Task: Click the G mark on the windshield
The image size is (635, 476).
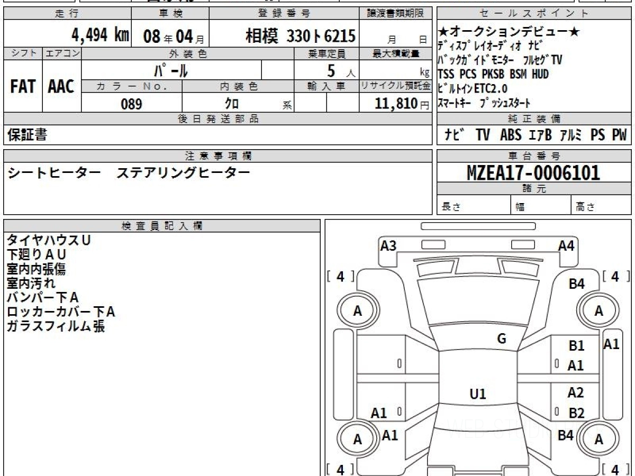Action: click(502, 339)
